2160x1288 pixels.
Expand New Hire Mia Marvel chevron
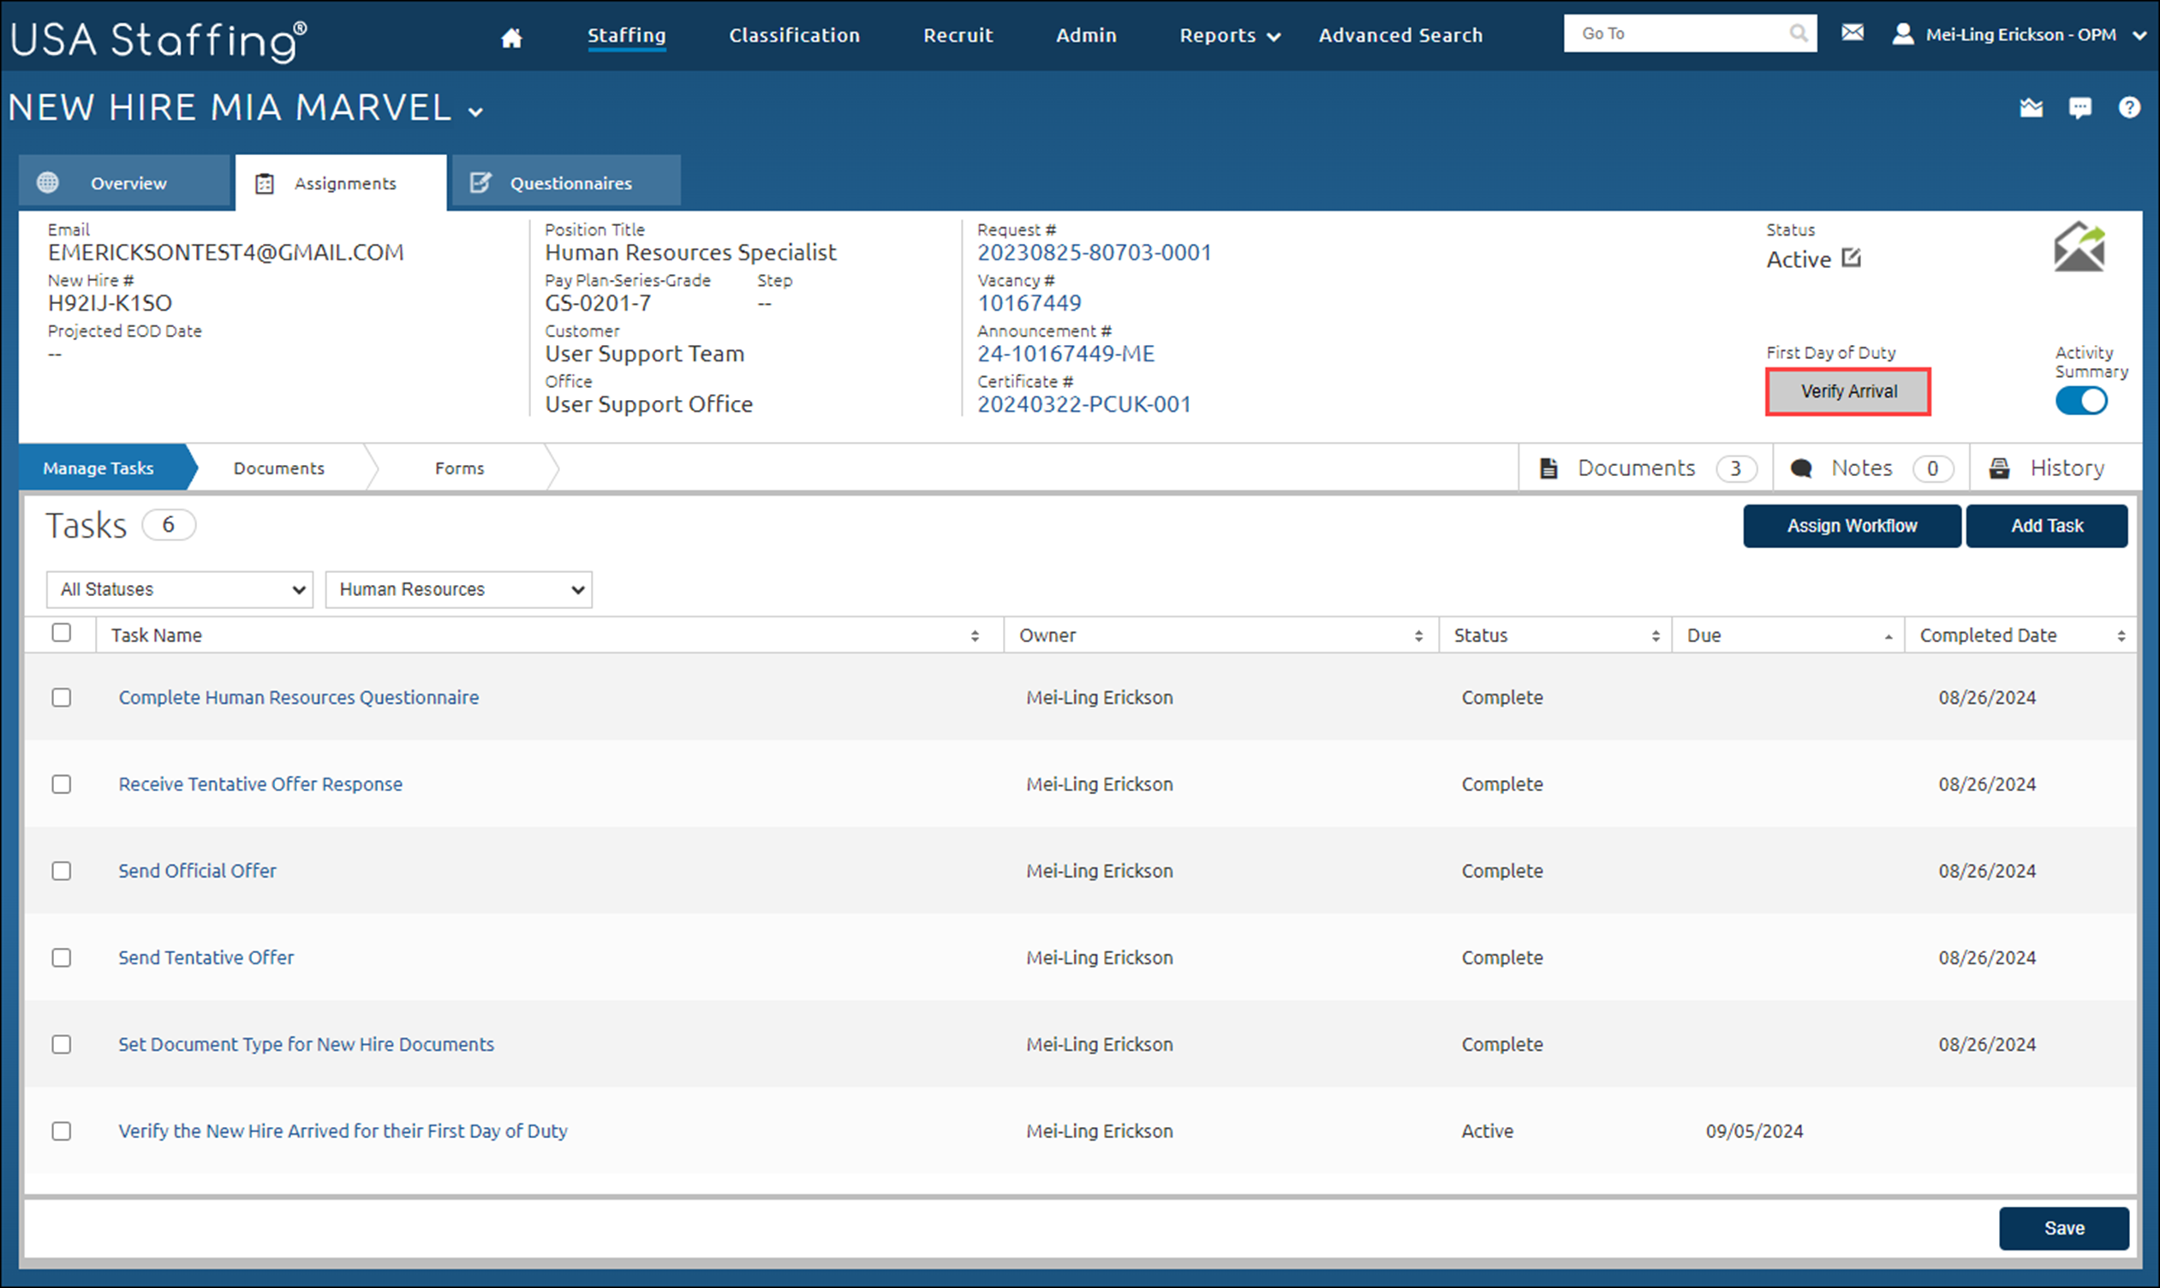tap(475, 111)
